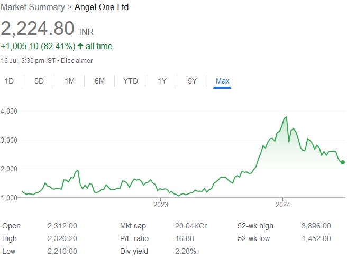The width and height of the screenshot is (347, 258).
Task: Click the Open label in stats
Action: (x=11, y=226)
